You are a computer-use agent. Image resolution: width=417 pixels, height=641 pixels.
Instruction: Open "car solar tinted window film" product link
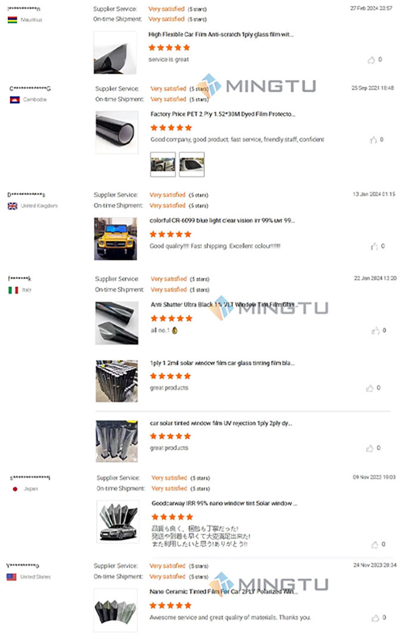tap(221, 423)
